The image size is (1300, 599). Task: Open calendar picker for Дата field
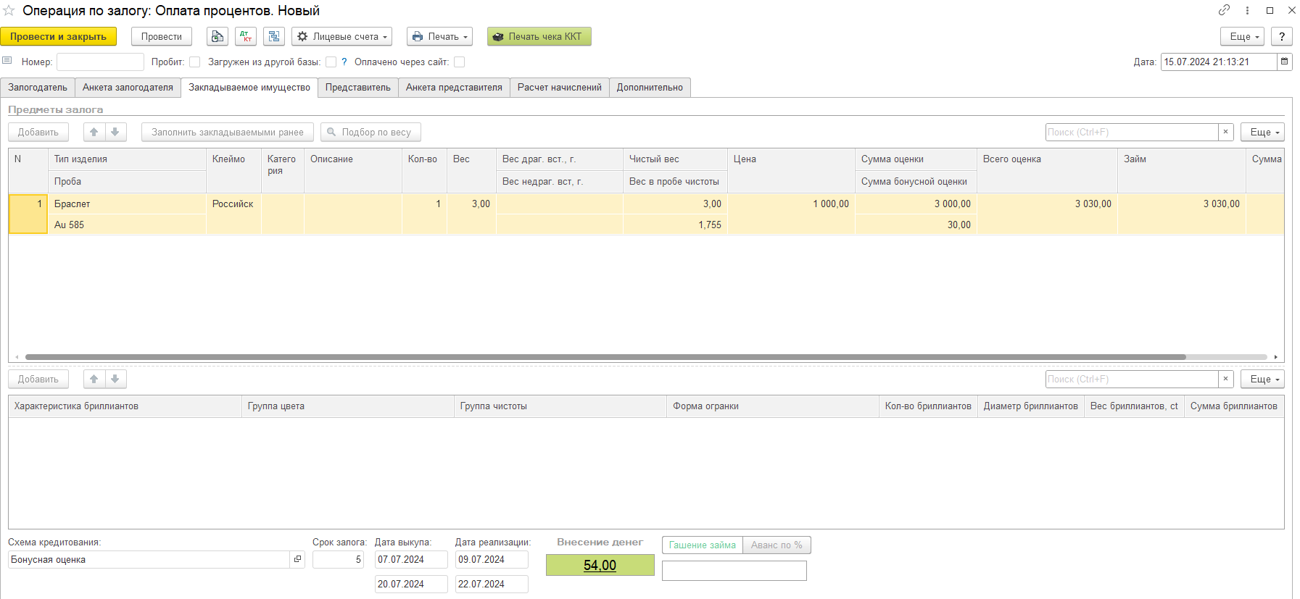tap(1284, 62)
